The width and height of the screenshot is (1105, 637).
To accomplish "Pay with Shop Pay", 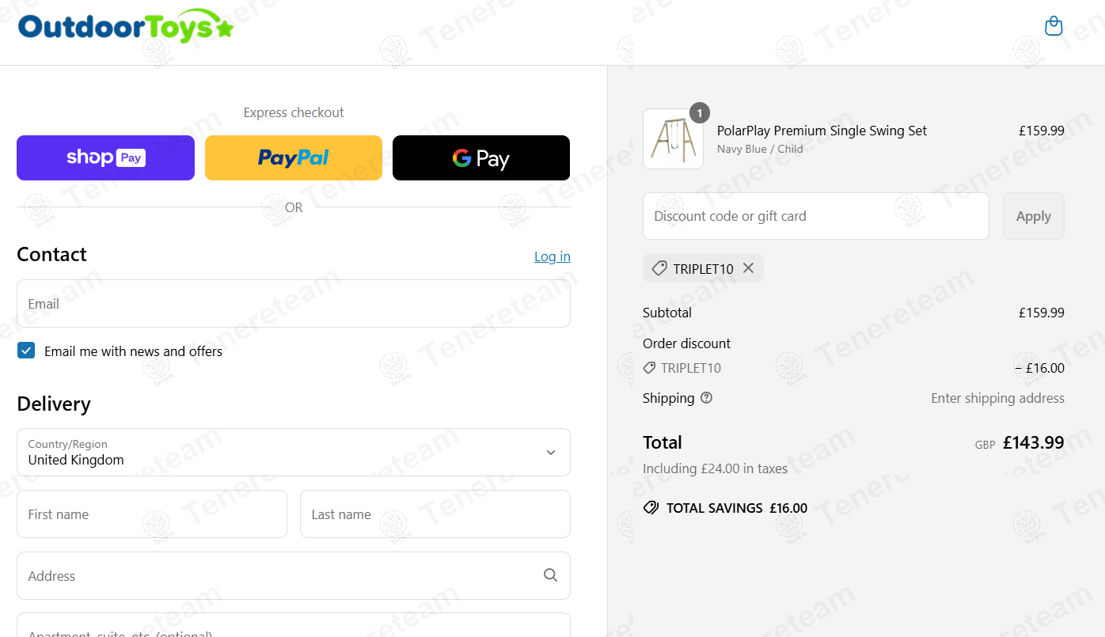I will [105, 157].
